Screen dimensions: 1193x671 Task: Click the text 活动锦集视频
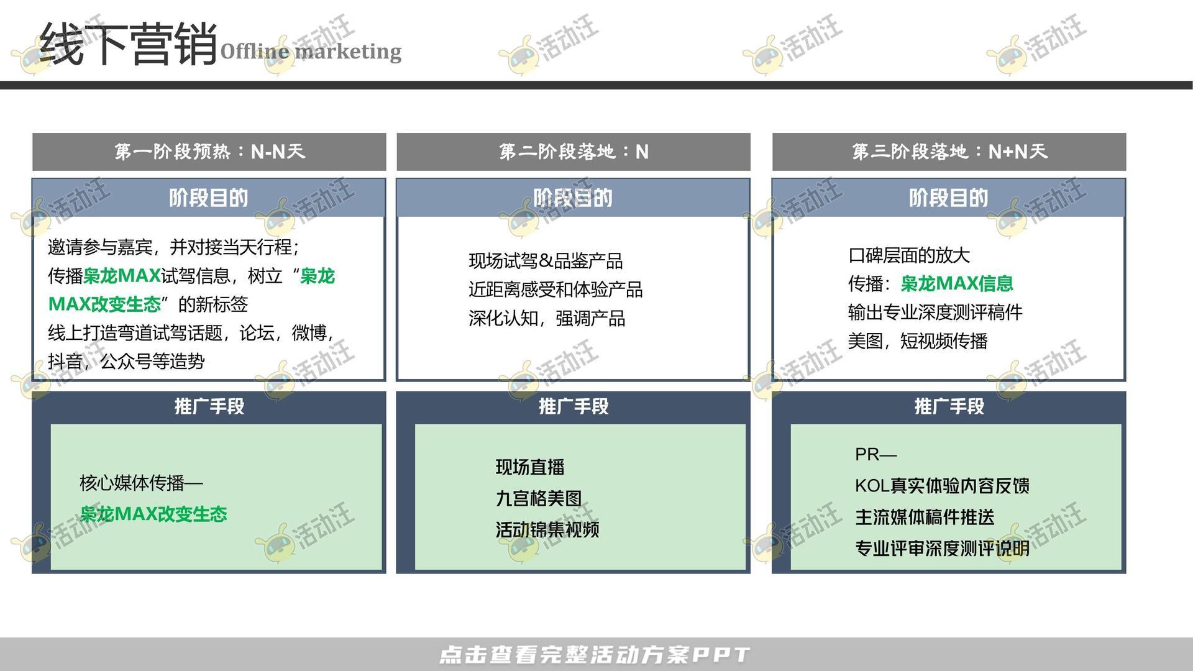(x=547, y=530)
